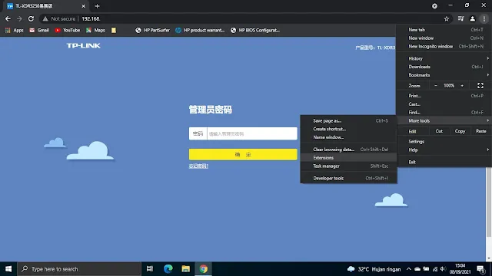Expand the History submenu
Viewport: 492px width, 276px height.
tap(444, 58)
